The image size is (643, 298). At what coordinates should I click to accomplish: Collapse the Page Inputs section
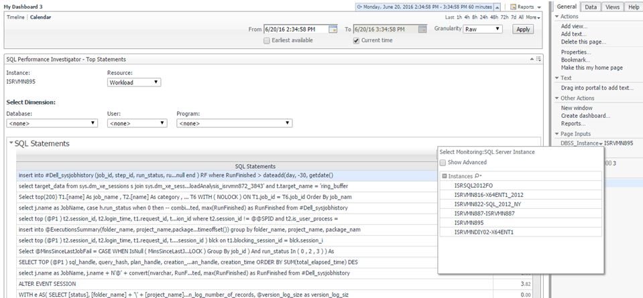(x=557, y=134)
